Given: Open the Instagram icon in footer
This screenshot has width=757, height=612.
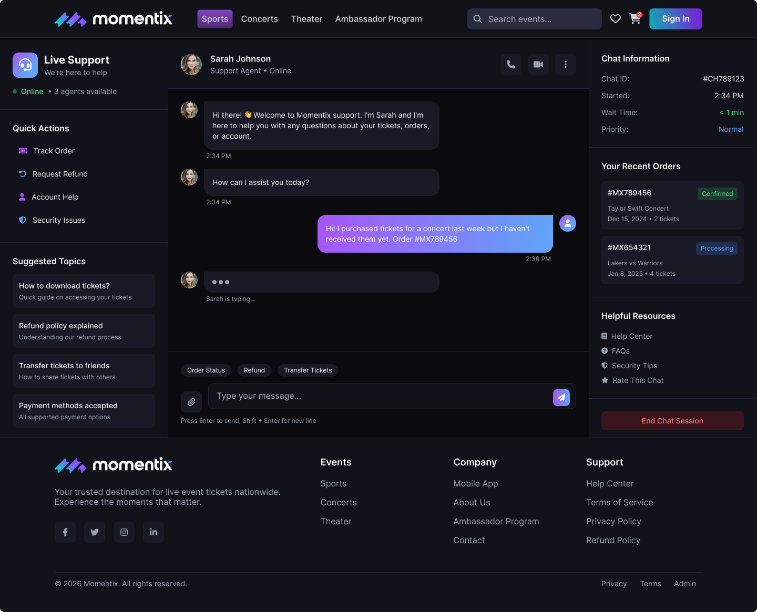Looking at the screenshot, I should click(124, 532).
